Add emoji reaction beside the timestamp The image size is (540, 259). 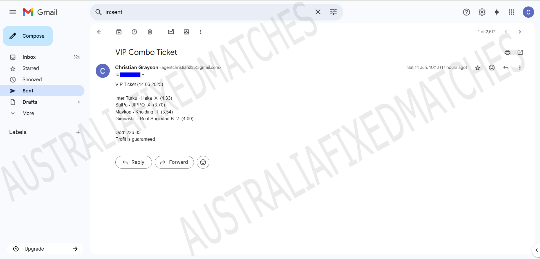coord(492,67)
